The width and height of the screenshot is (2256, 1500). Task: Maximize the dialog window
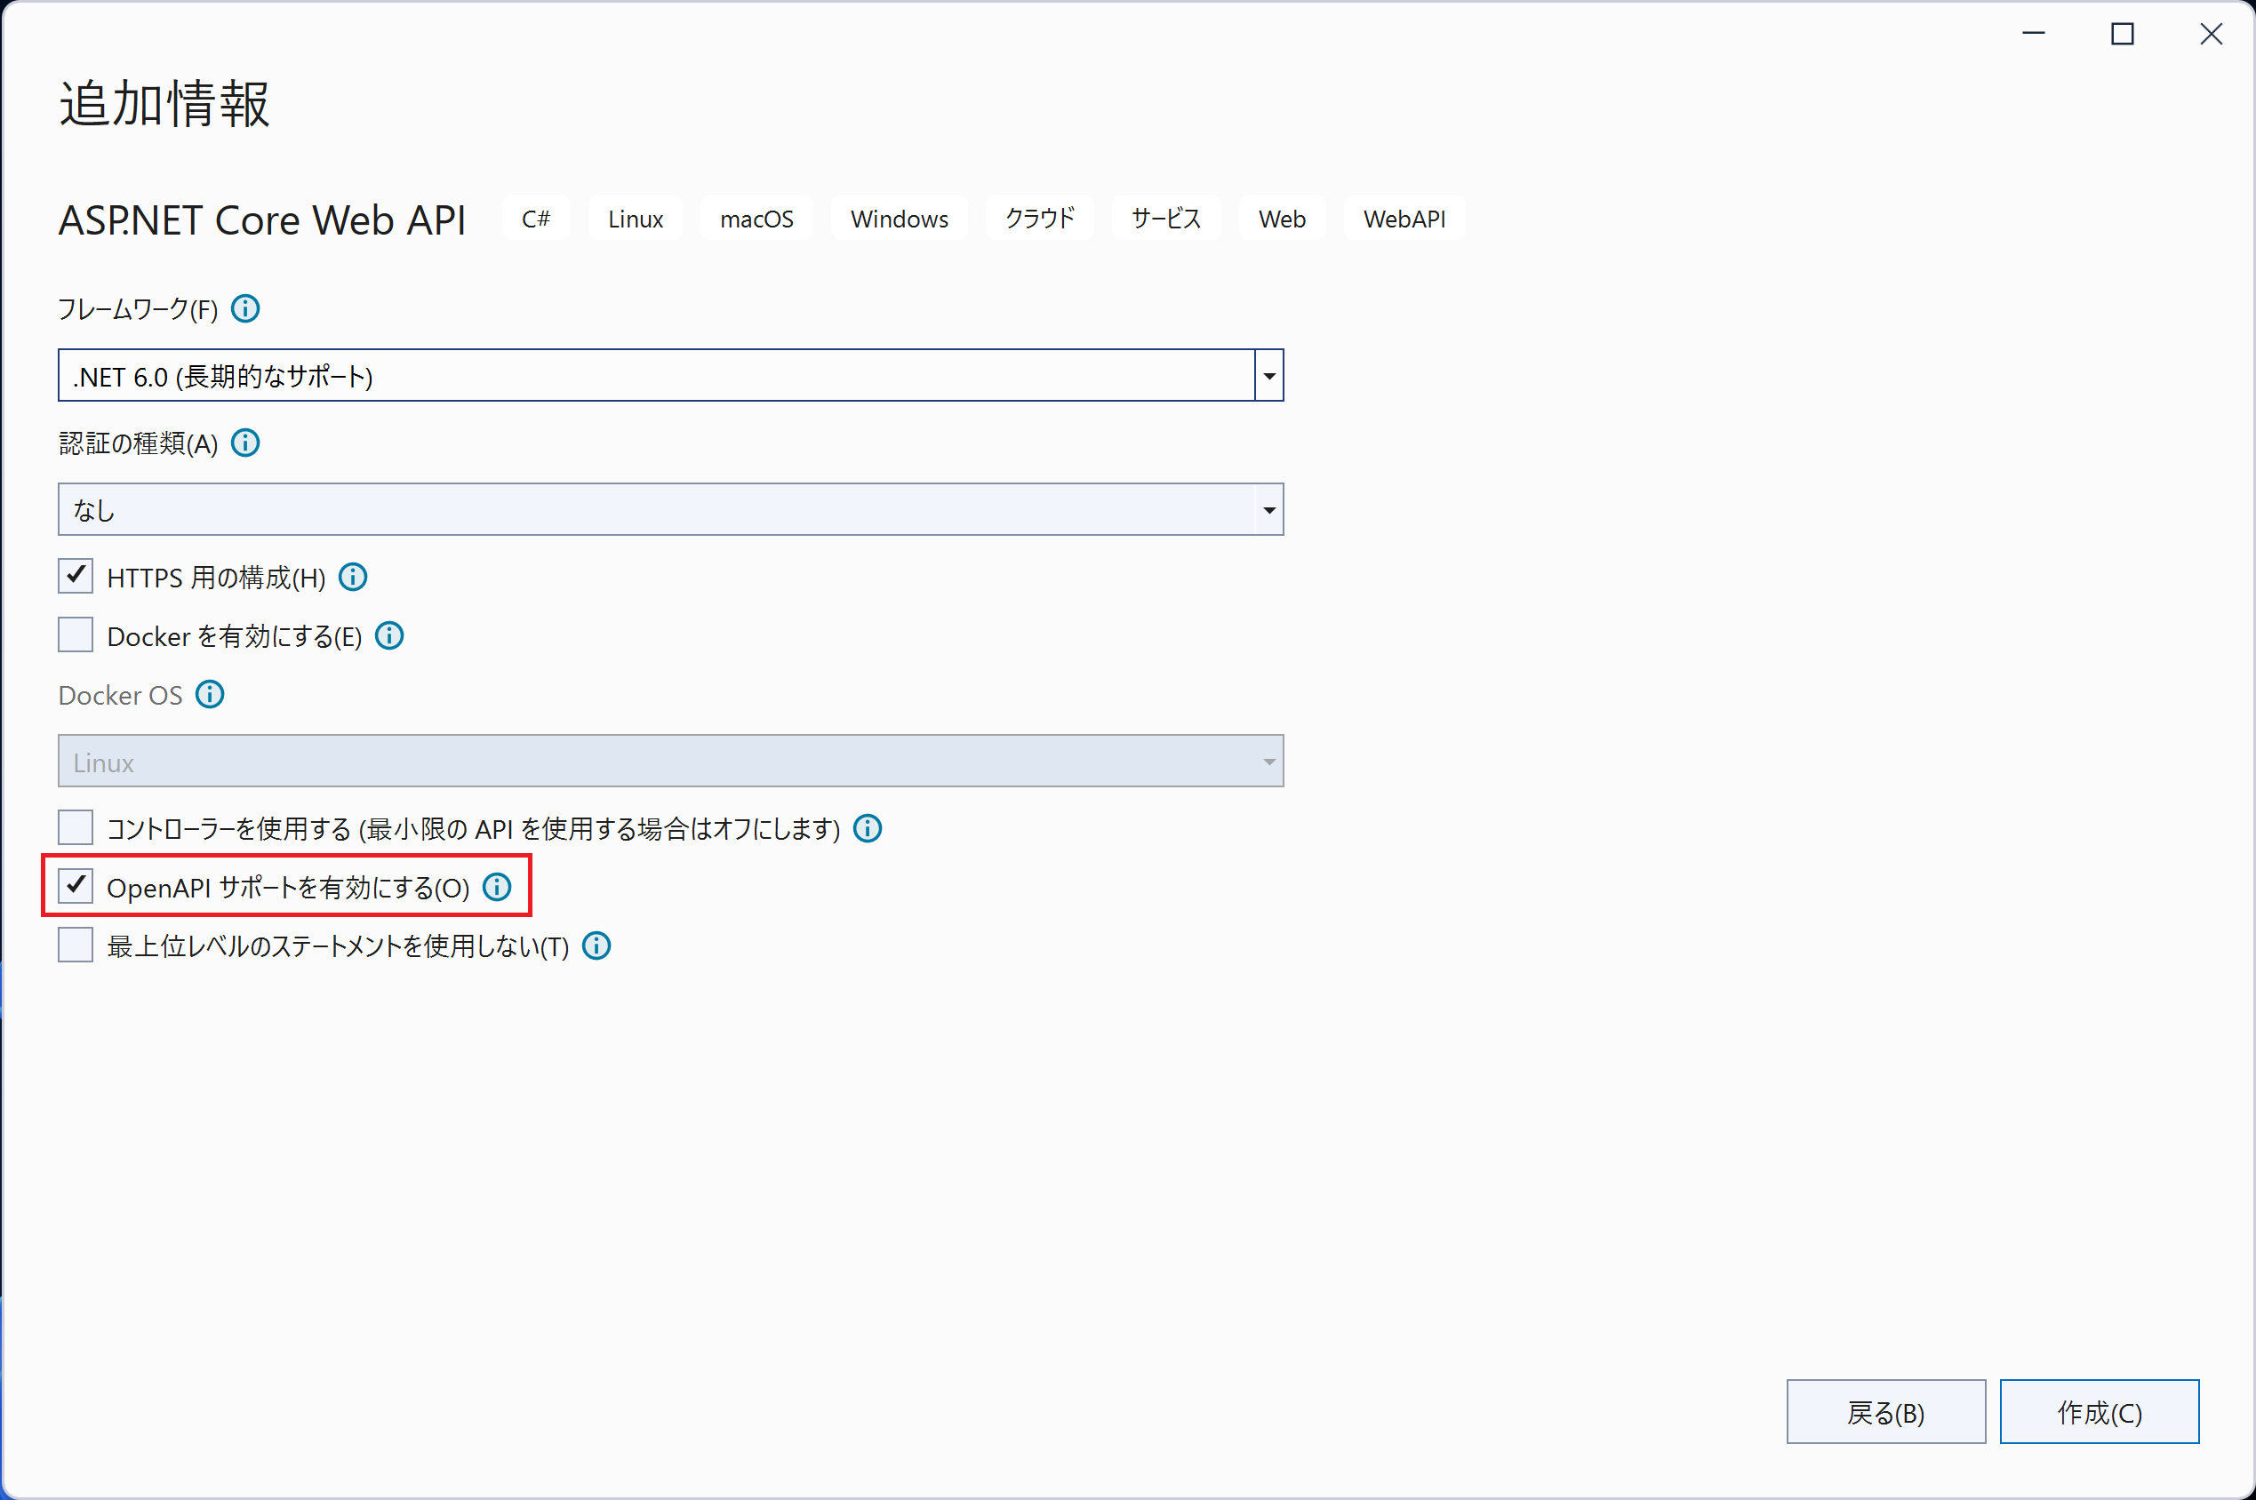pyautogui.click(x=2122, y=35)
